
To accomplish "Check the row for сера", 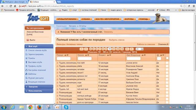I will coord(167,82).
